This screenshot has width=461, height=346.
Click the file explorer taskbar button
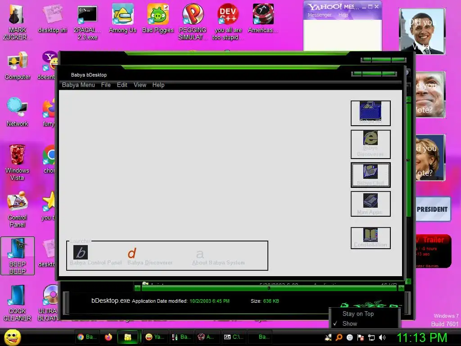click(127, 337)
